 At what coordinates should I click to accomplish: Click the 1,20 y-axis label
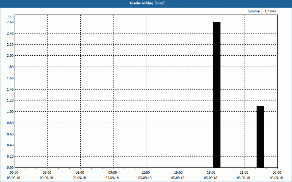coord(10,100)
